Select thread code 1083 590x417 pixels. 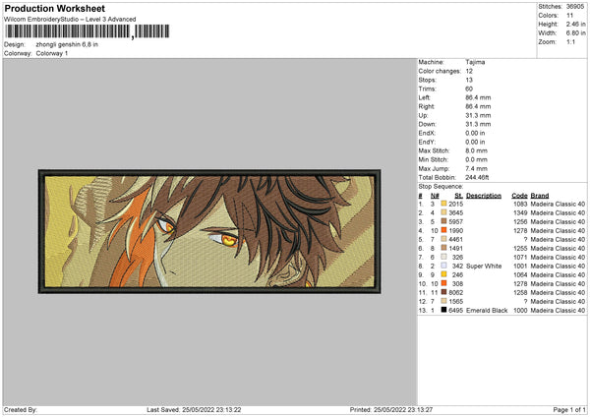[520, 204]
